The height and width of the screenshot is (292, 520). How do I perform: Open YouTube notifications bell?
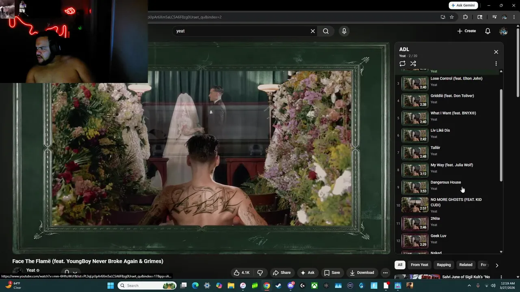pos(488,31)
